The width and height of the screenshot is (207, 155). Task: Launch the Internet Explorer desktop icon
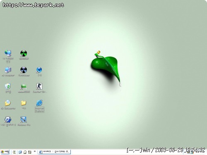pos(39,103)
